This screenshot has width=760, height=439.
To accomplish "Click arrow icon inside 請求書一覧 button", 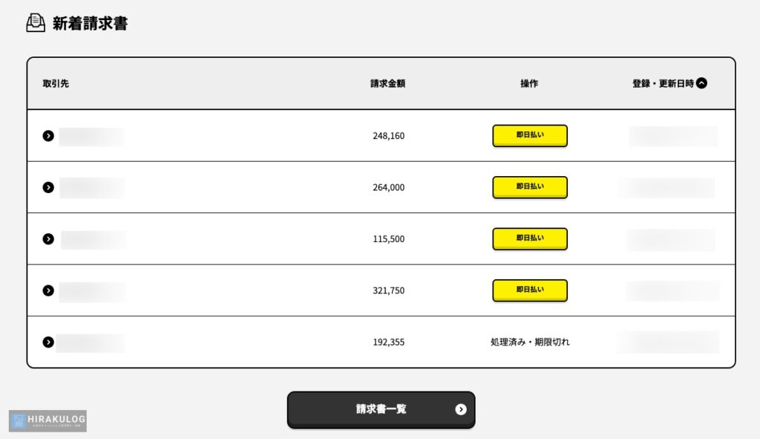I will pos(461,409).
